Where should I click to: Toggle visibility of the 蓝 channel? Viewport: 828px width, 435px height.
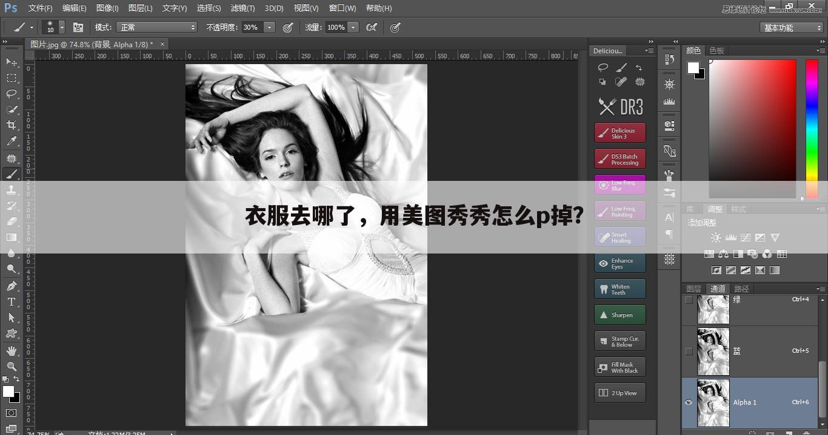689,351
